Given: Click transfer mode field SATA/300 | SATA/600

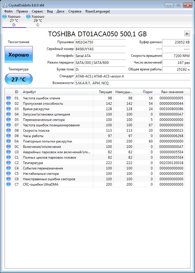Looking at the screenshot, I should tap(100, 62).
